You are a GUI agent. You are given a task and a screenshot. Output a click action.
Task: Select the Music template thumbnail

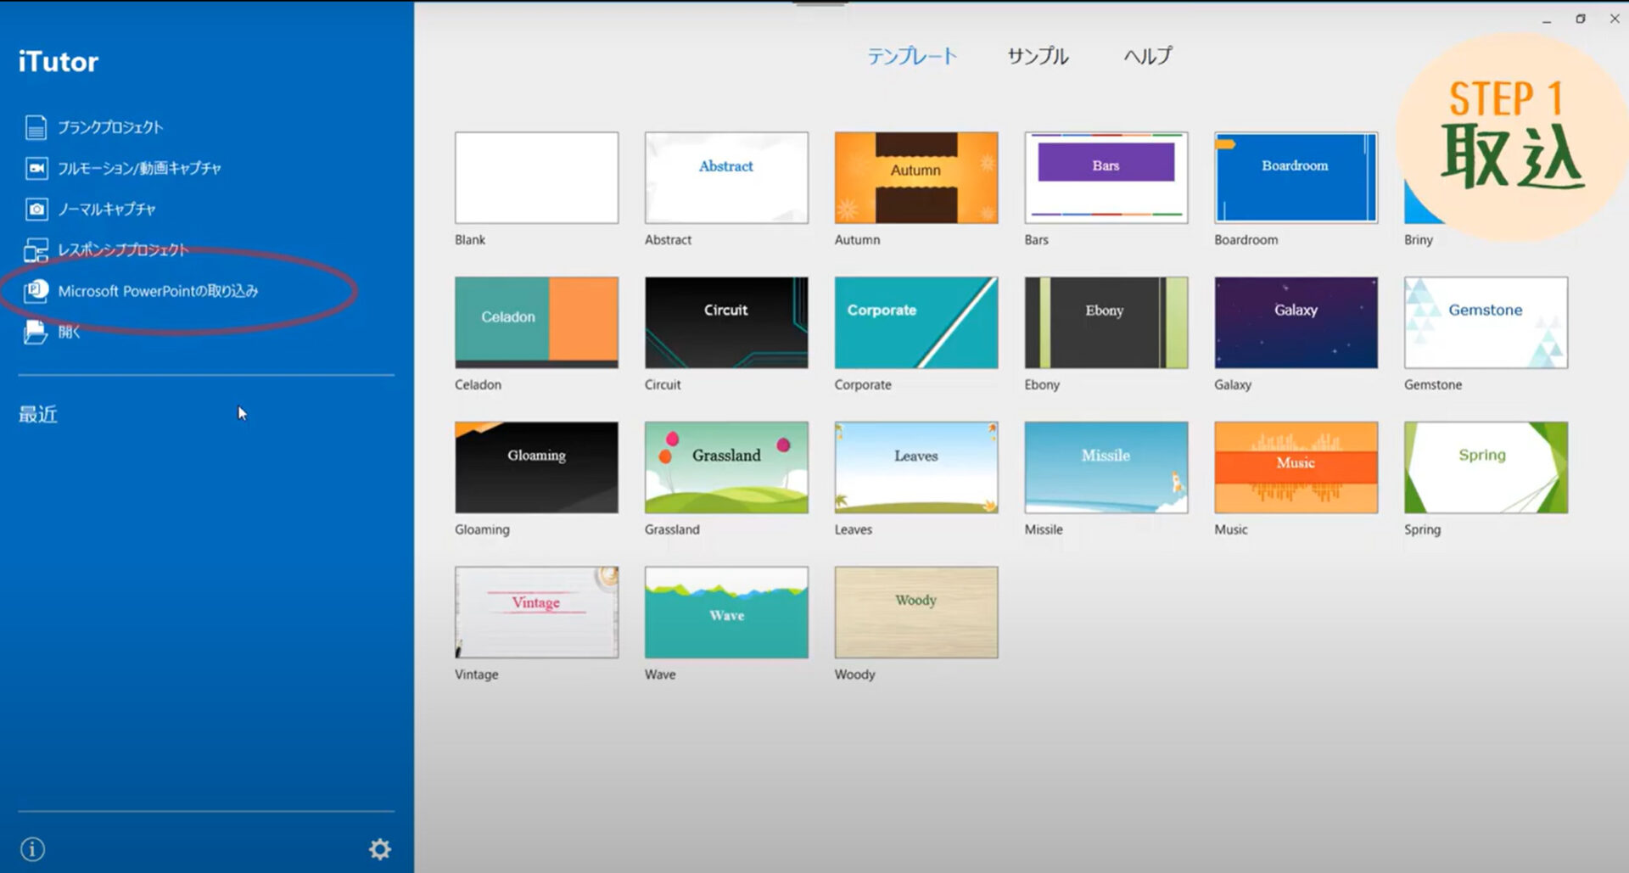(1296, 467)
